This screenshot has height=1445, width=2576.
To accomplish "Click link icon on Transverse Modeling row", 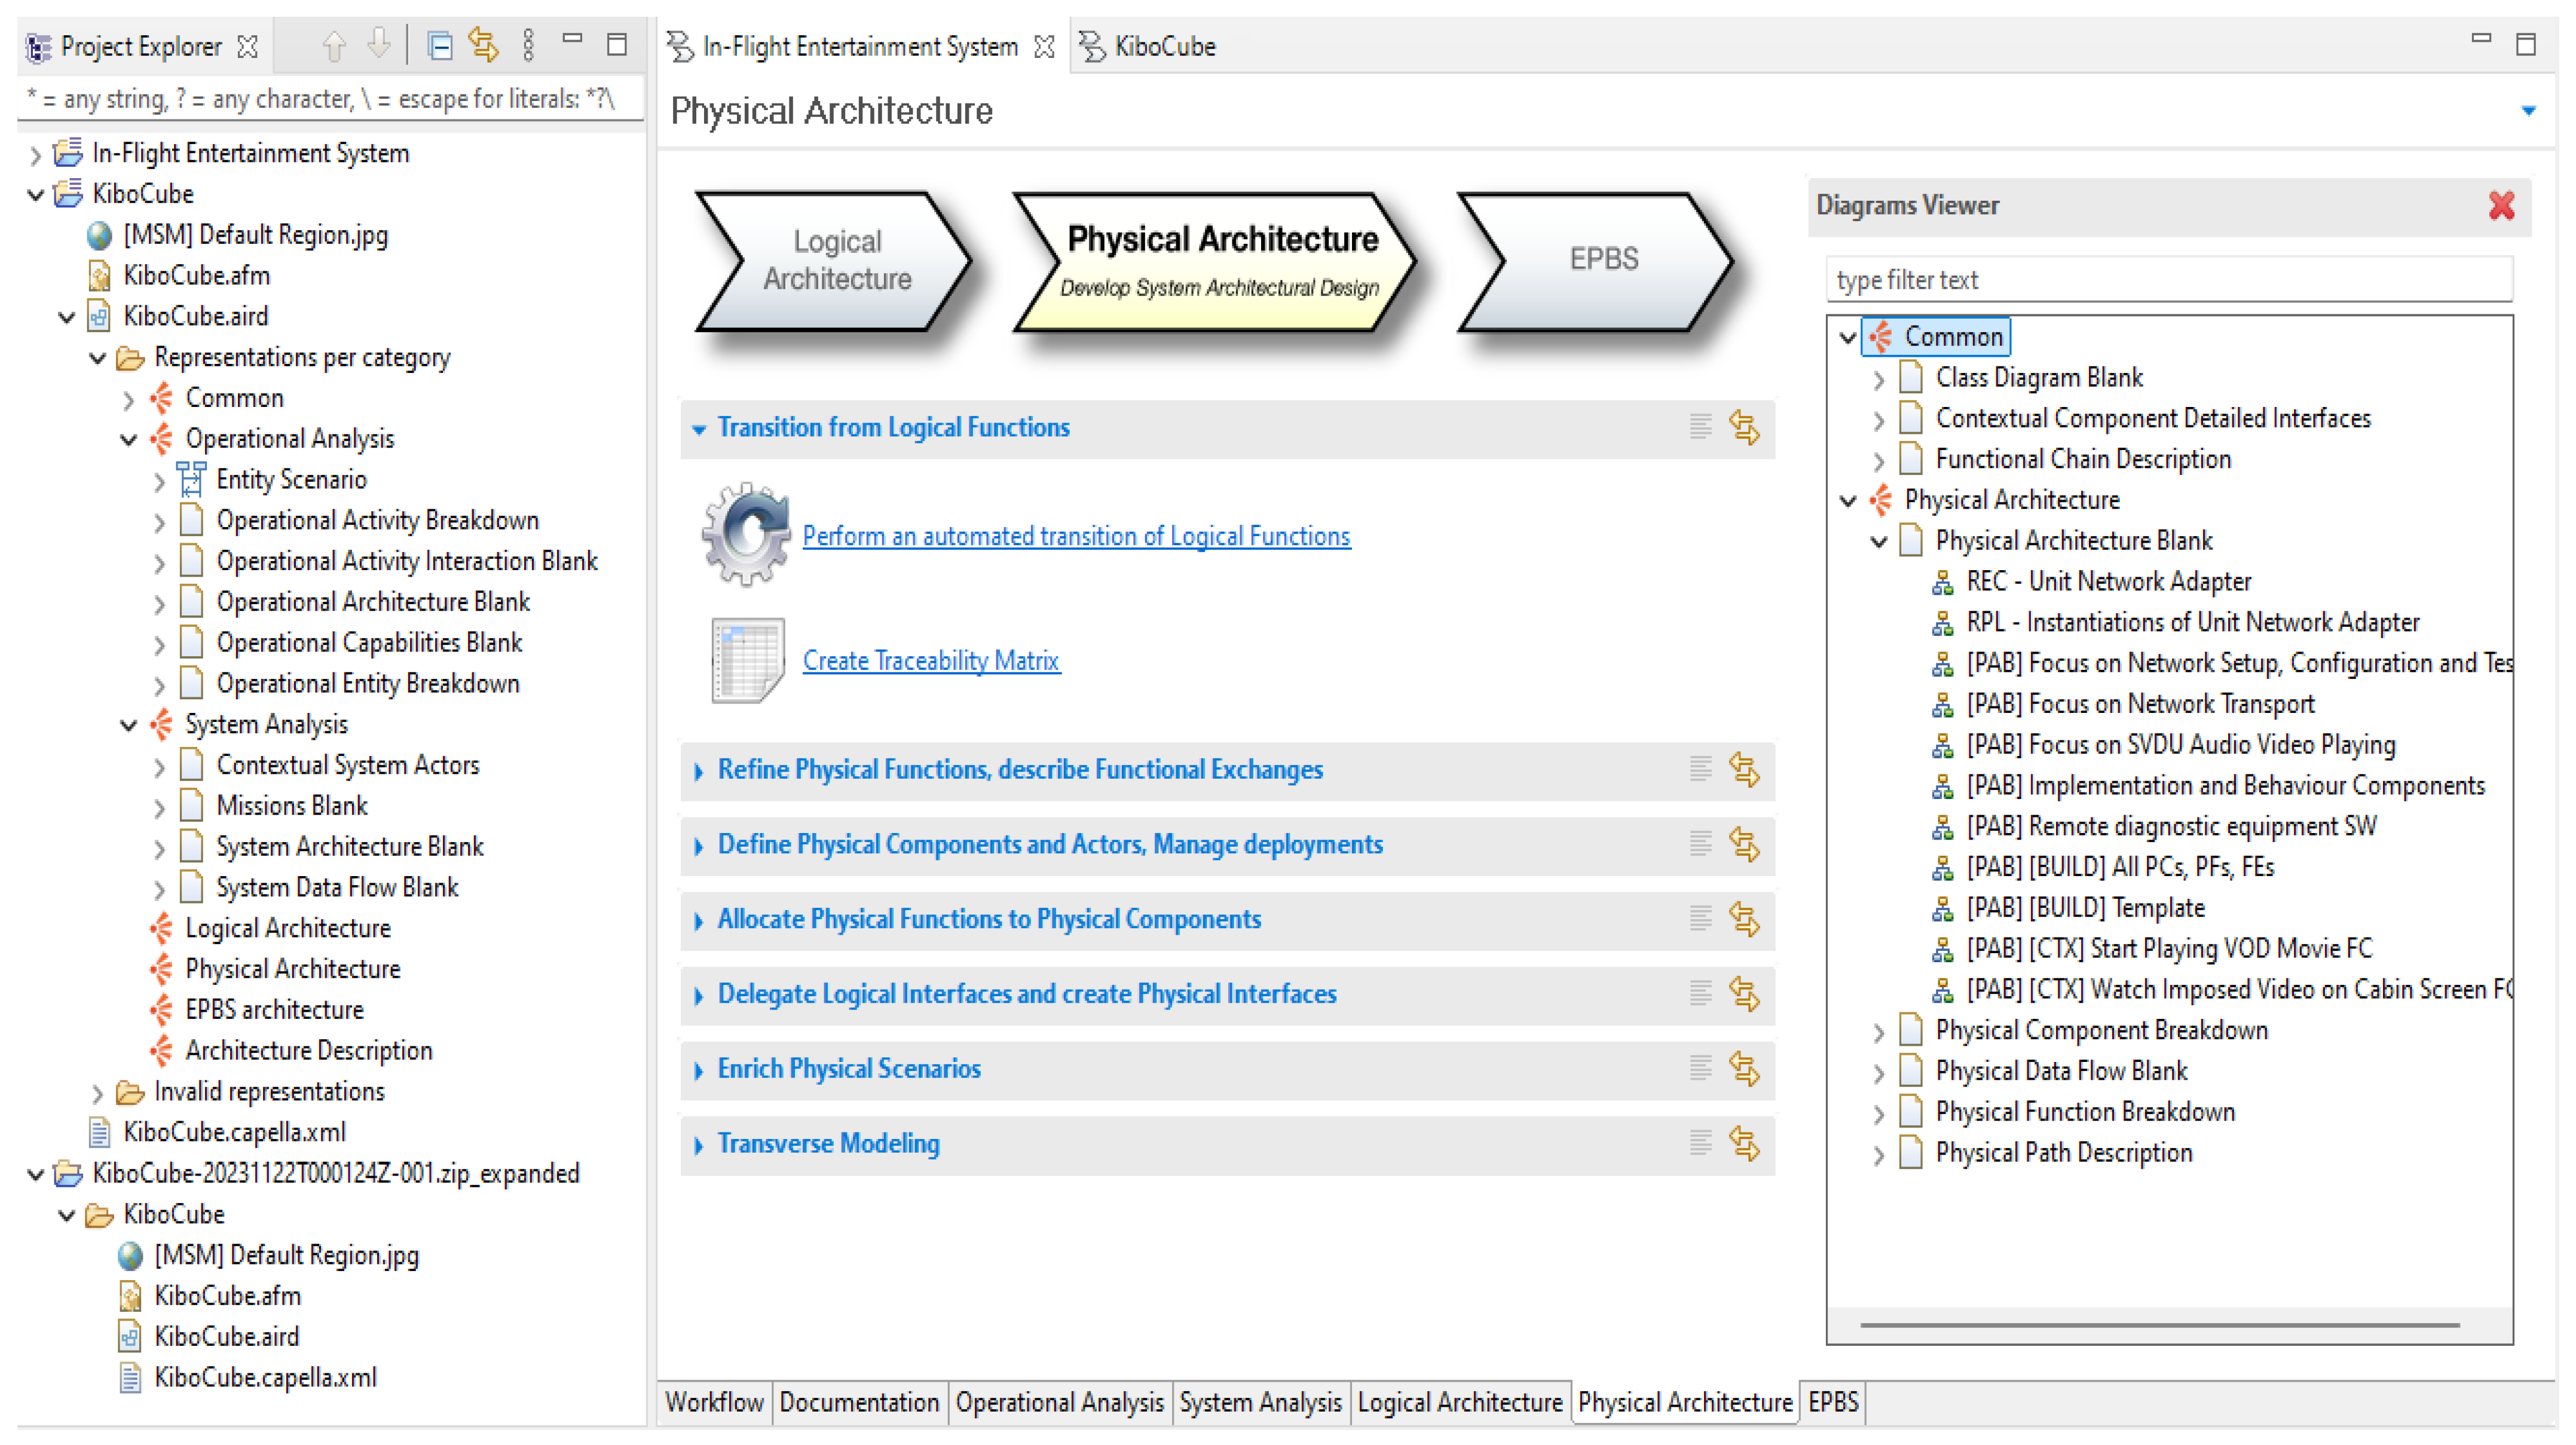I will coord(1744,1143).
